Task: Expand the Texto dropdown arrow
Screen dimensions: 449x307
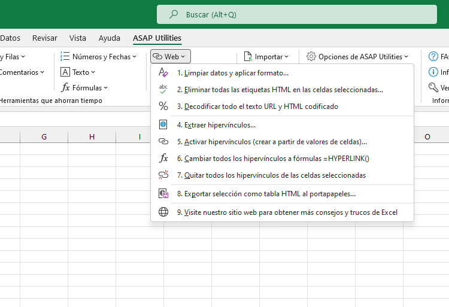Action: point(93,72)
